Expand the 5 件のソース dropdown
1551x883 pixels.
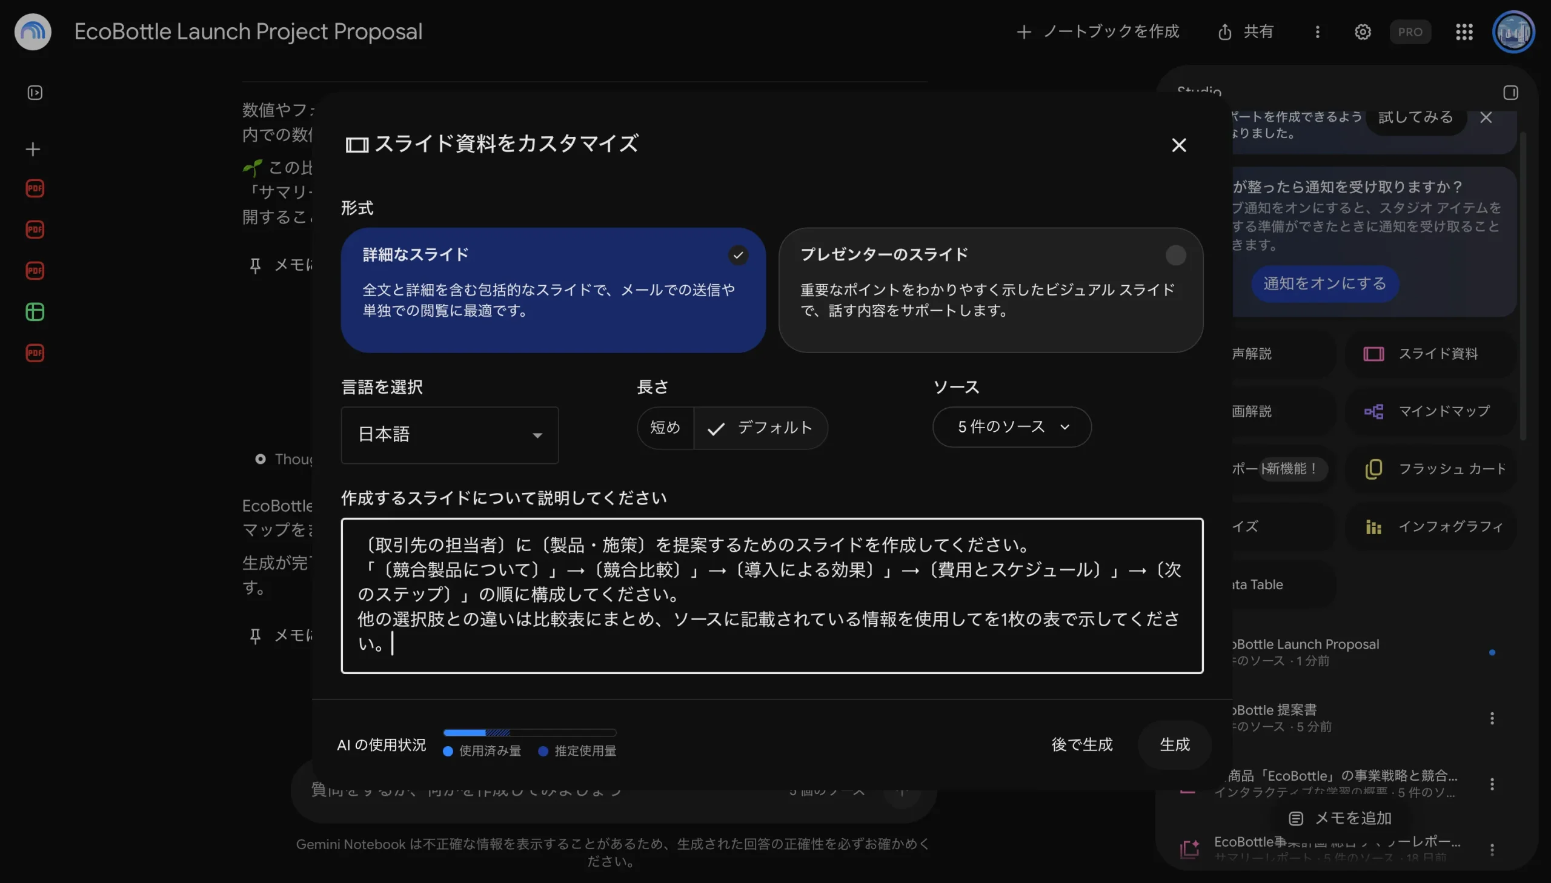click(1012, 427)
